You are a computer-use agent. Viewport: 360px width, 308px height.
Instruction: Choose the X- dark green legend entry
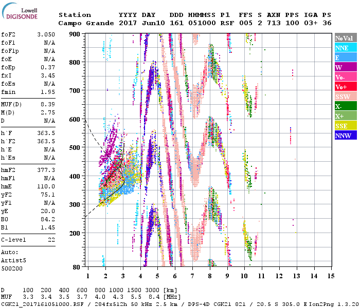[345, 106]
